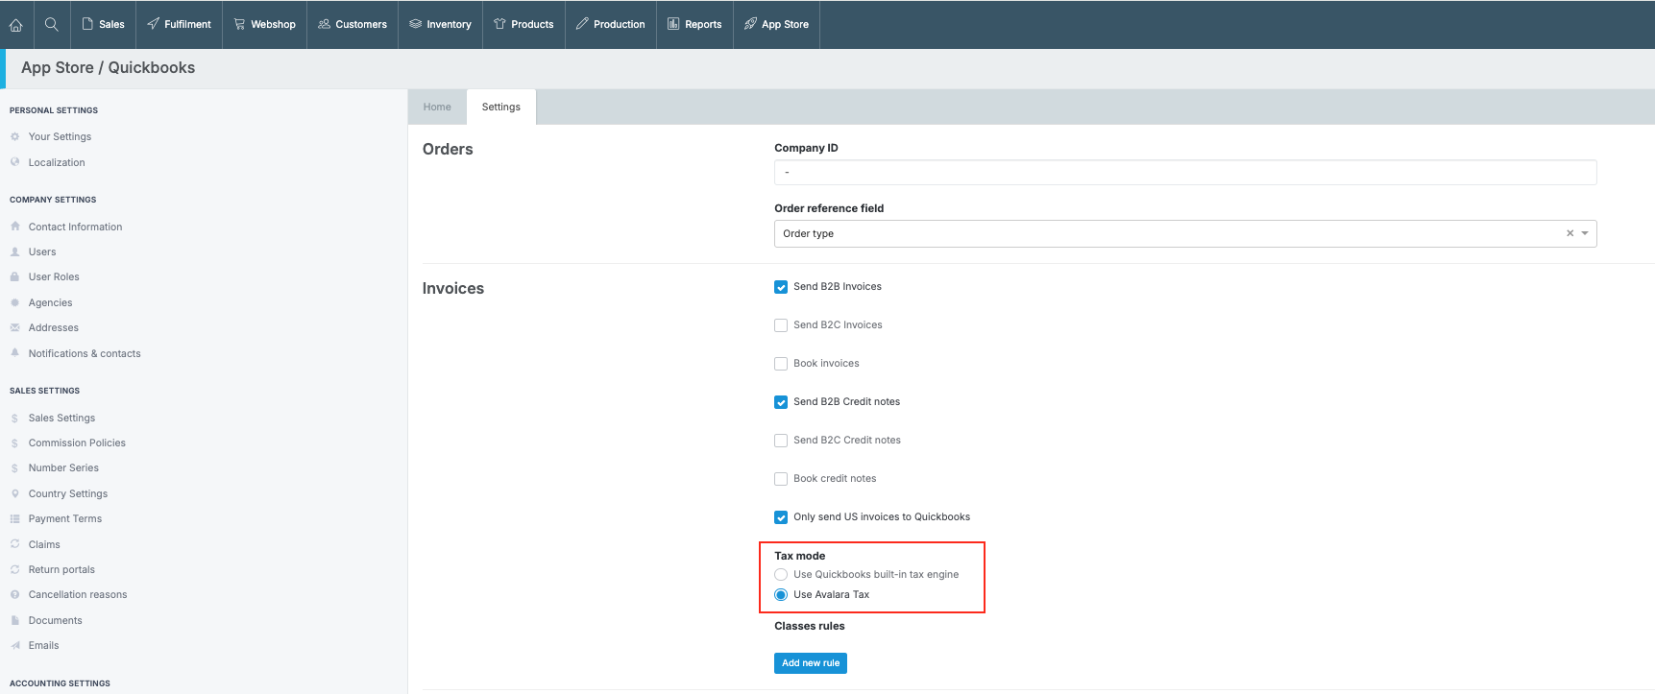Uncheck Send B2B Invoices checkbox
Screen dimensions: 1655x694
click(781, 287)
